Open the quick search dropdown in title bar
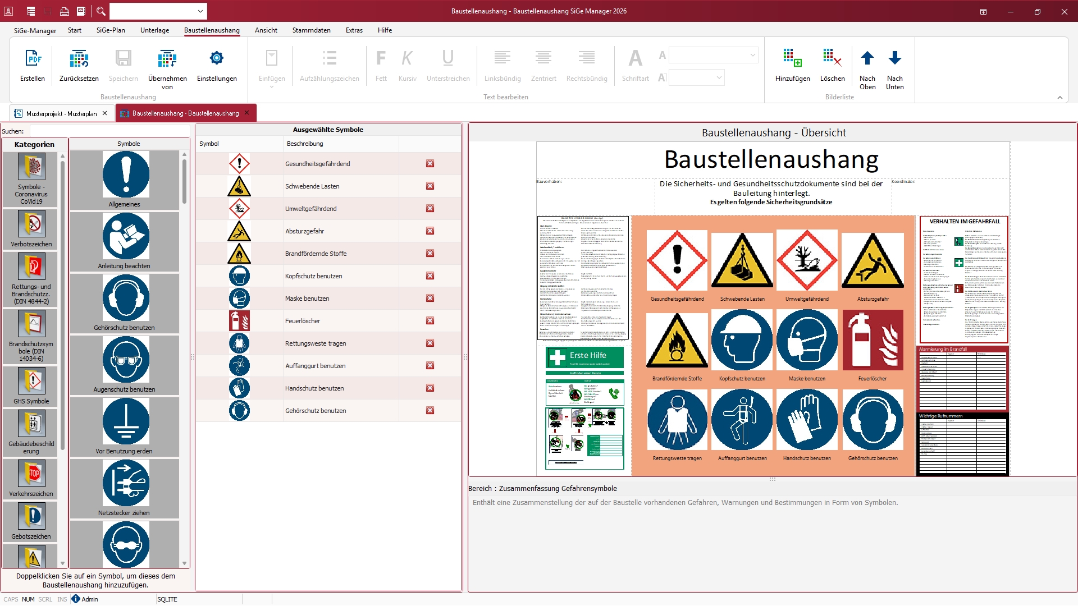The image size is (1078, 606). coord(200,11)
